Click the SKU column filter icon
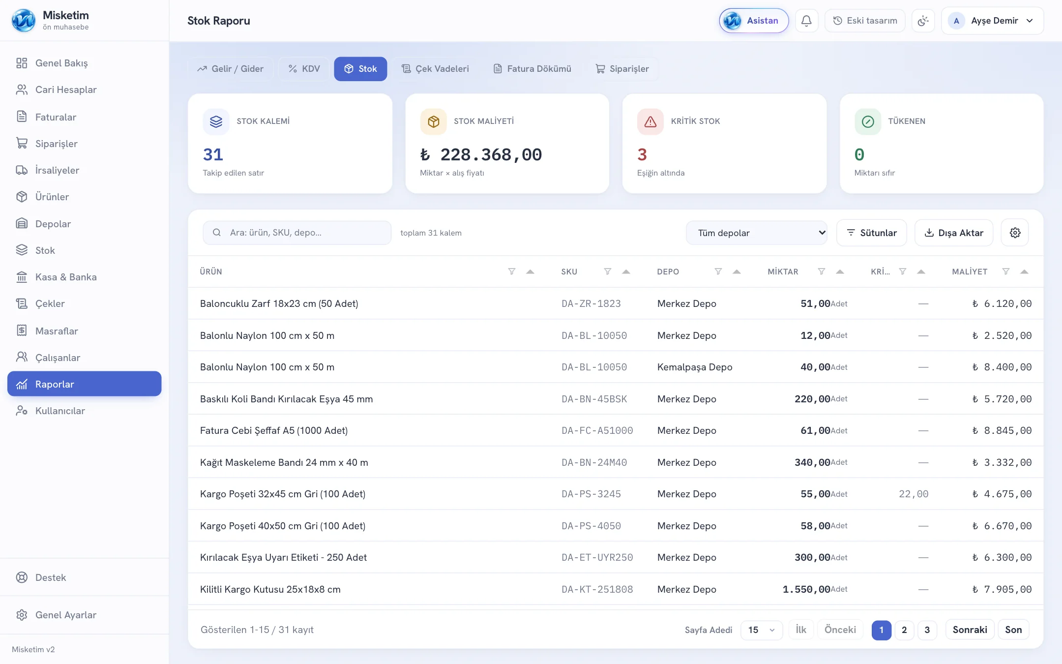This screenshot has width=1062, height=664. pyautogui.click(x=608, y=272)
